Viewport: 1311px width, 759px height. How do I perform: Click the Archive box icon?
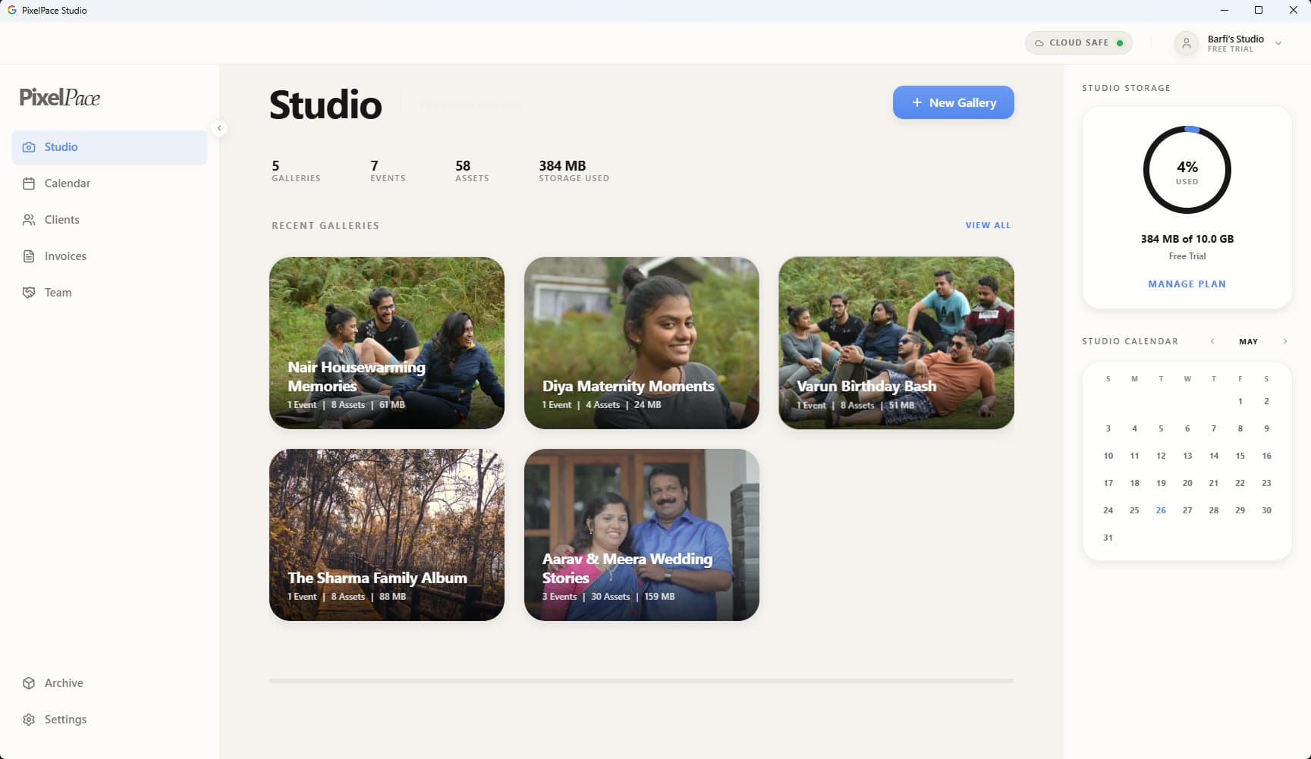[x=29, y=683]
